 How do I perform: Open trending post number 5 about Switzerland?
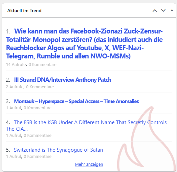pos(58,150)
